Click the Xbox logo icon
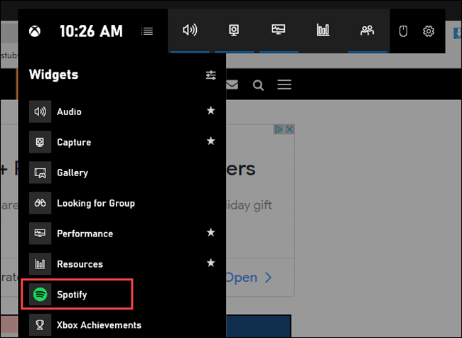The height and width of the screenshot is (338, 462). [34, 31]
